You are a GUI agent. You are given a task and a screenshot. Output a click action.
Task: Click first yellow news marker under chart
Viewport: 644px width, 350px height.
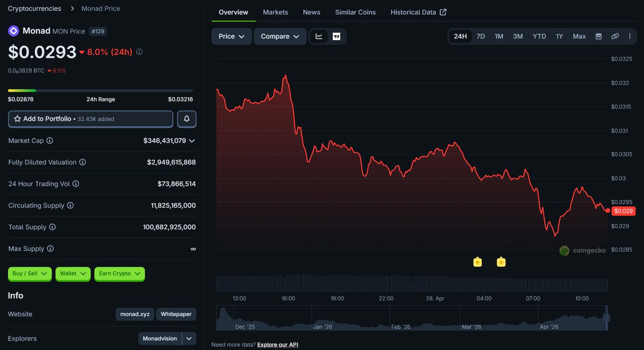[x=478, y=262]
